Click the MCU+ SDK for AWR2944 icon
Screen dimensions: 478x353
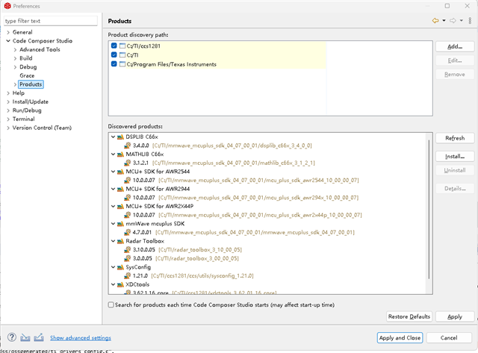(120, 189)
